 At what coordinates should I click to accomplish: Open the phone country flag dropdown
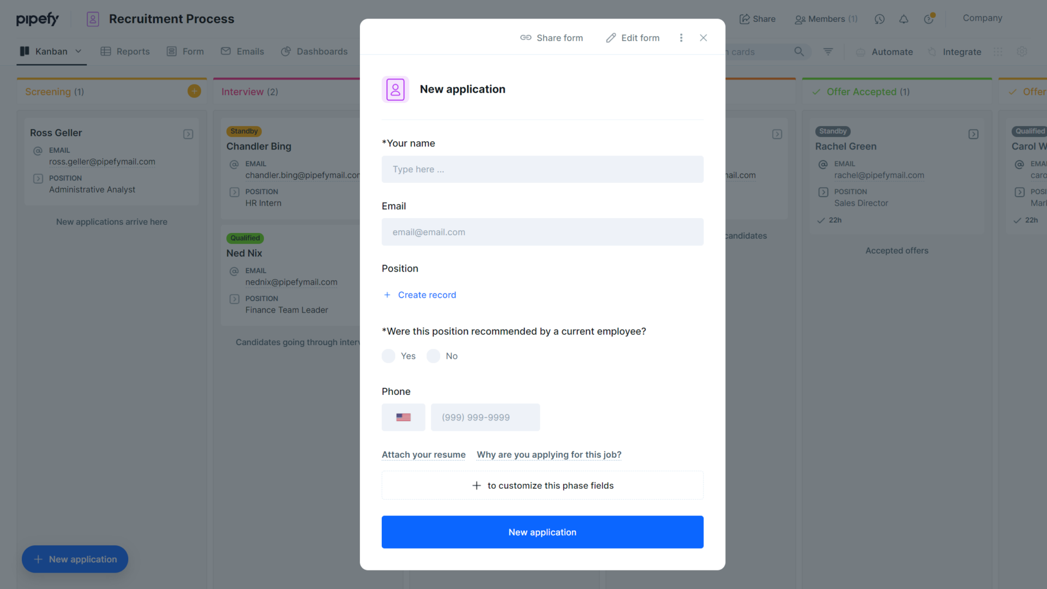point(403,417)
